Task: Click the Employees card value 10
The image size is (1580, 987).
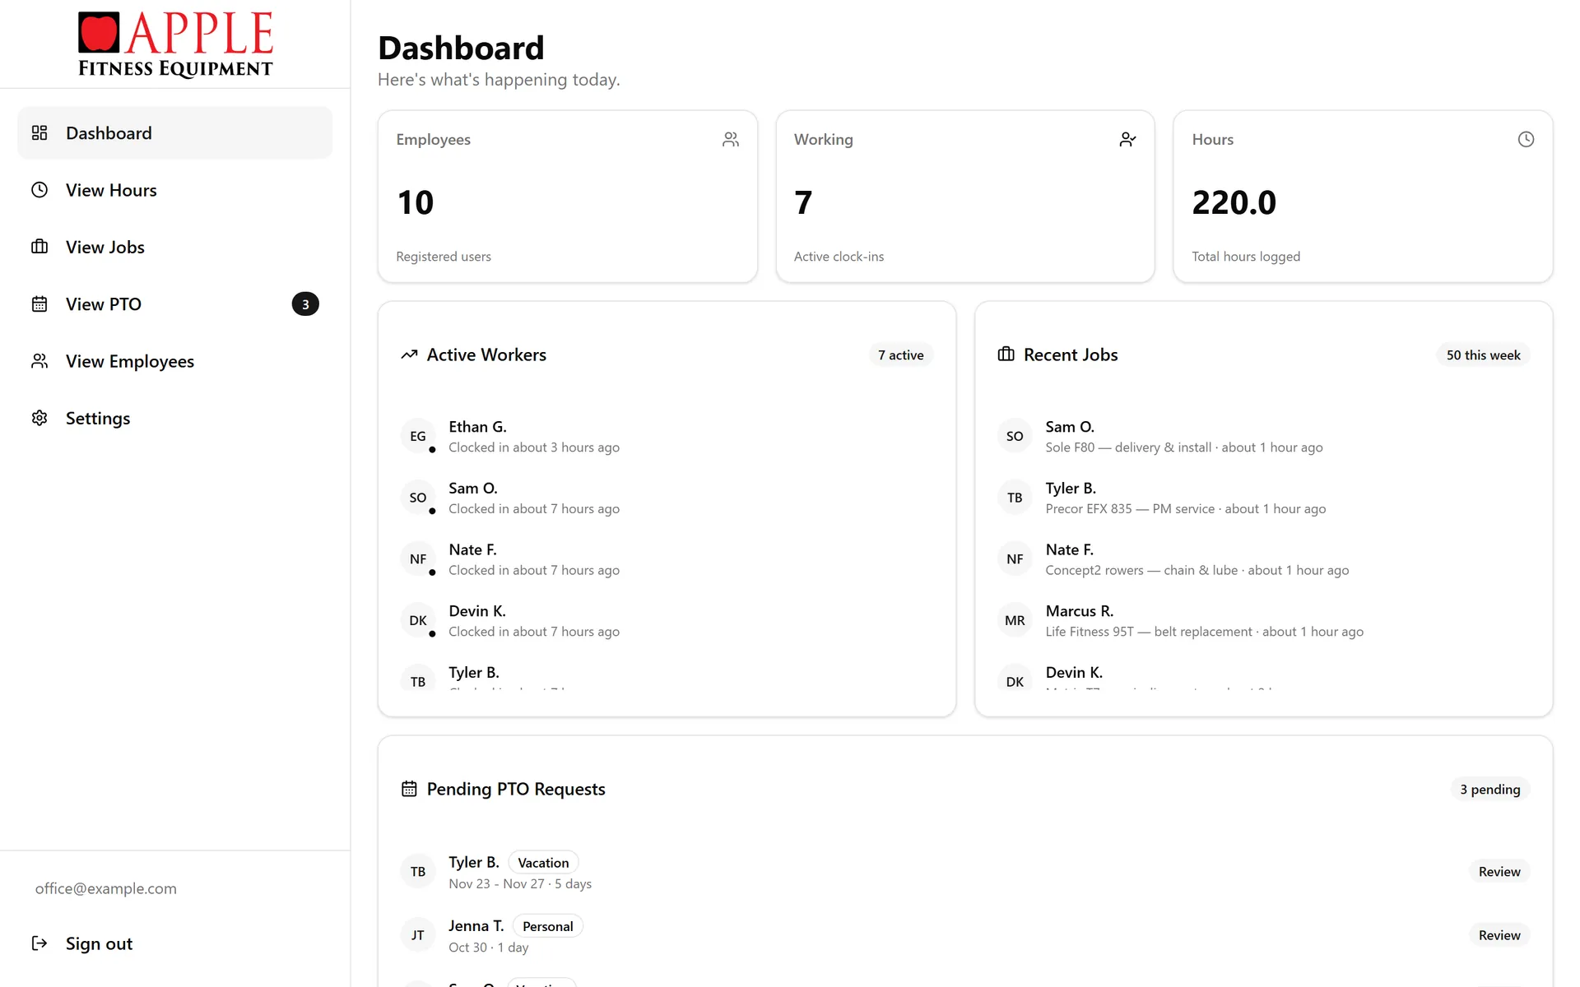Action: [416, 202]
